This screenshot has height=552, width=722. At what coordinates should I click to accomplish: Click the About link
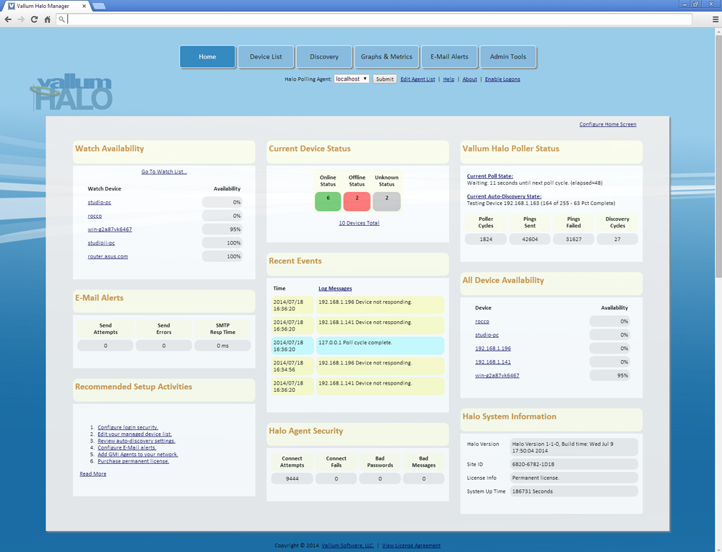(470, 79)
